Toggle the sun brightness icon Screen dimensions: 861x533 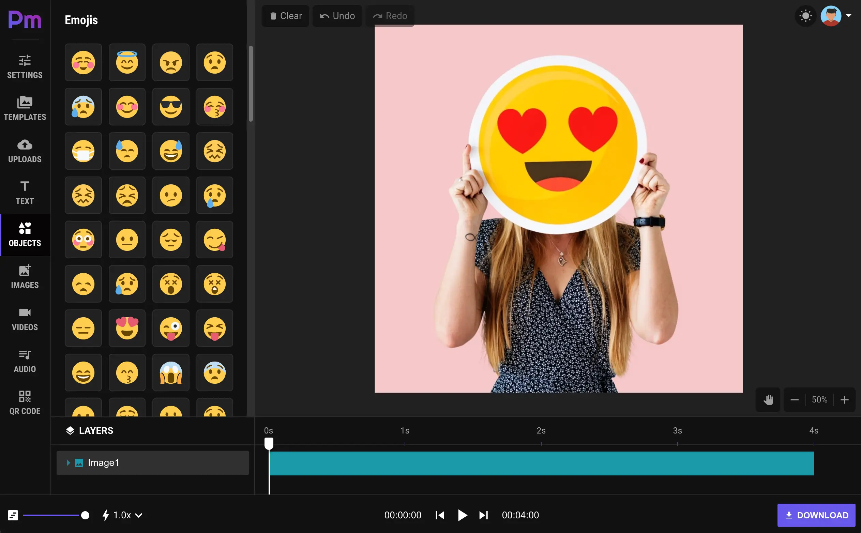tap(806, 15)
